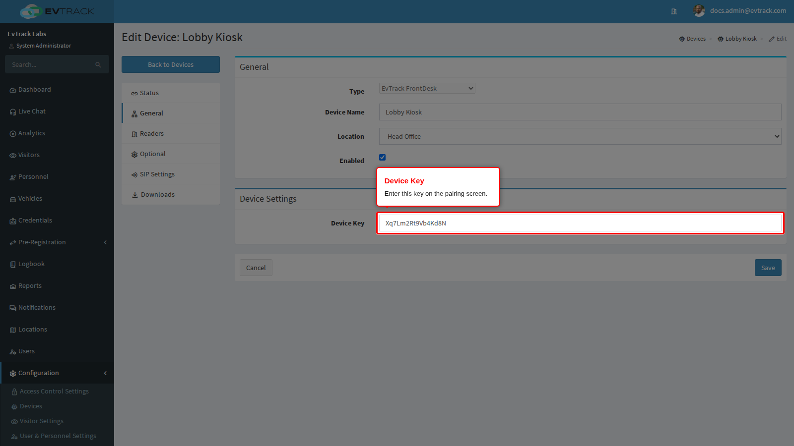This screenshot has height=446, width=794.
Task: Click Back to Devices button
Action: [x=171, y=64]
